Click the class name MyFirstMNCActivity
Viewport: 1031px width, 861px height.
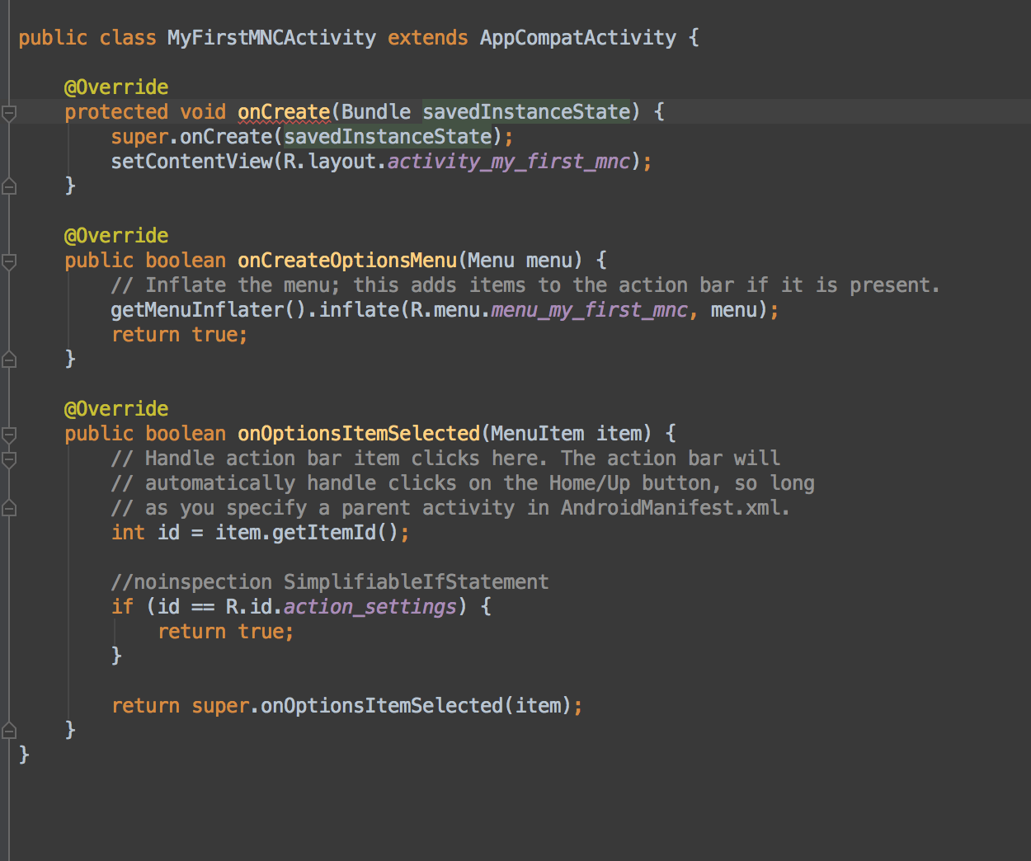pos(271,38)
